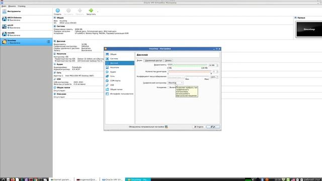Click the Система section header in details pane
This screenshot has width=322, height=181.
point(60,26)
